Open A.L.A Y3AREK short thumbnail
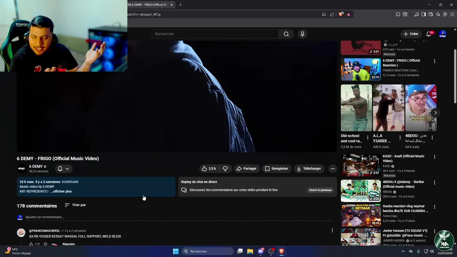This screenshot has width=457, height=257. coord(388,108)
